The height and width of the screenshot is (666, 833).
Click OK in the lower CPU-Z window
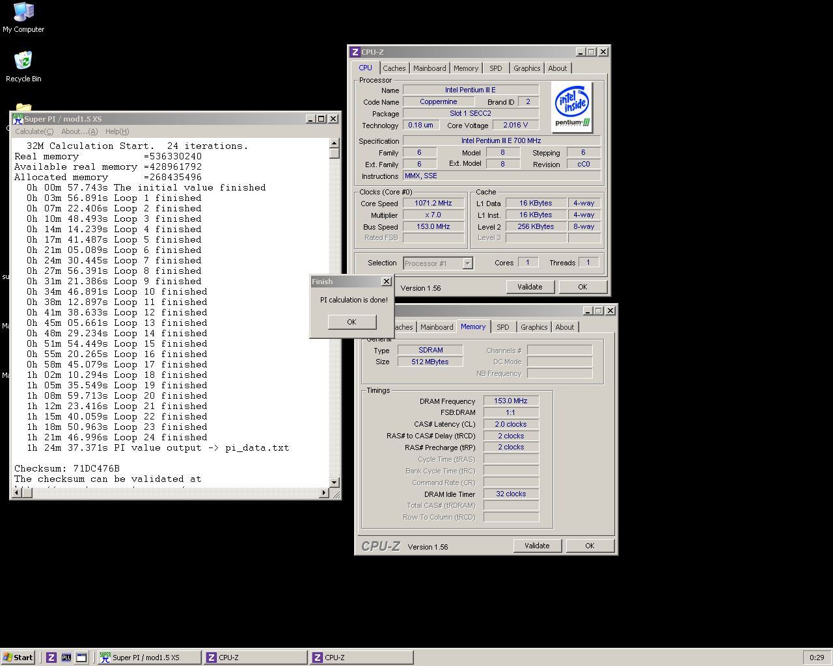590,546
